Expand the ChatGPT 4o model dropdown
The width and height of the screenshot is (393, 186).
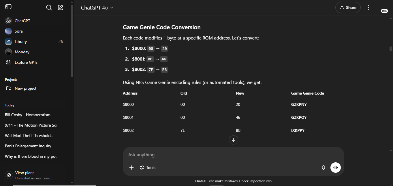coord(97,8)
